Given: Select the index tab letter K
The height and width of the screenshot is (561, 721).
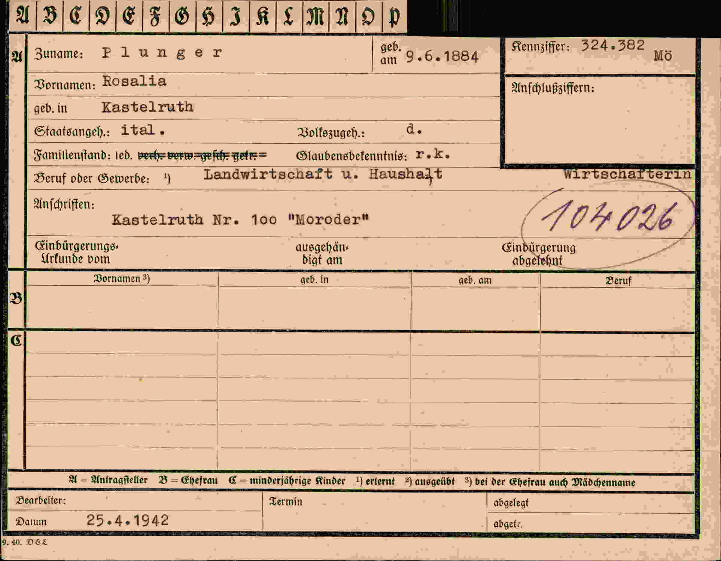Looking at the screenshot, I should [x=263, y=16].
